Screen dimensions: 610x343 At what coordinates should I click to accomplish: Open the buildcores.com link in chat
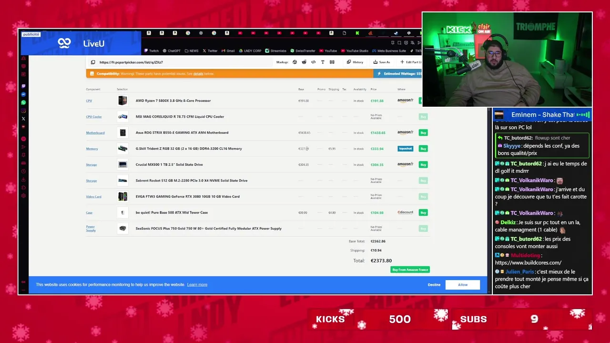pyautogui.click(x=528, y=262)
